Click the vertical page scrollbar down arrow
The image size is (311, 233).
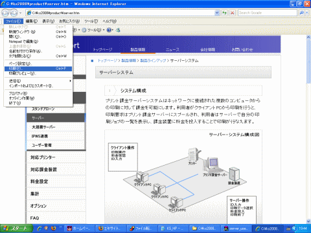(308, 221)
